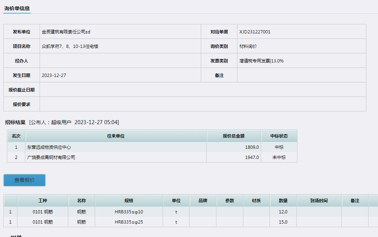Click the 报价截止日期 value field

pos(203,90)
